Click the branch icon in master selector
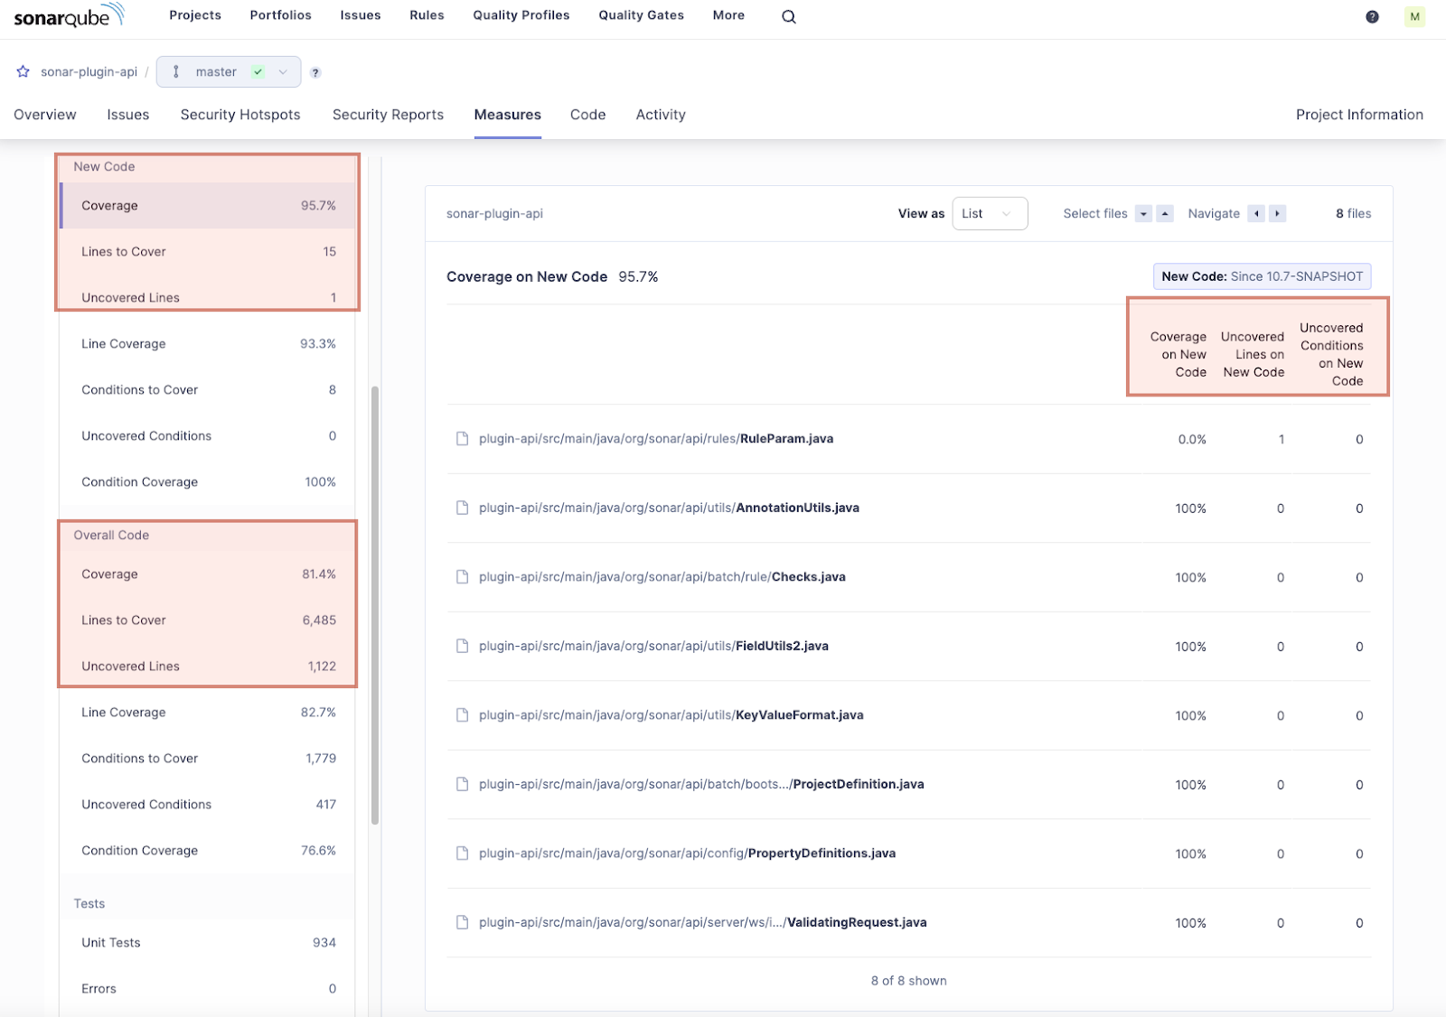This screenshot has height=1017, width=1446. (176, 71)
